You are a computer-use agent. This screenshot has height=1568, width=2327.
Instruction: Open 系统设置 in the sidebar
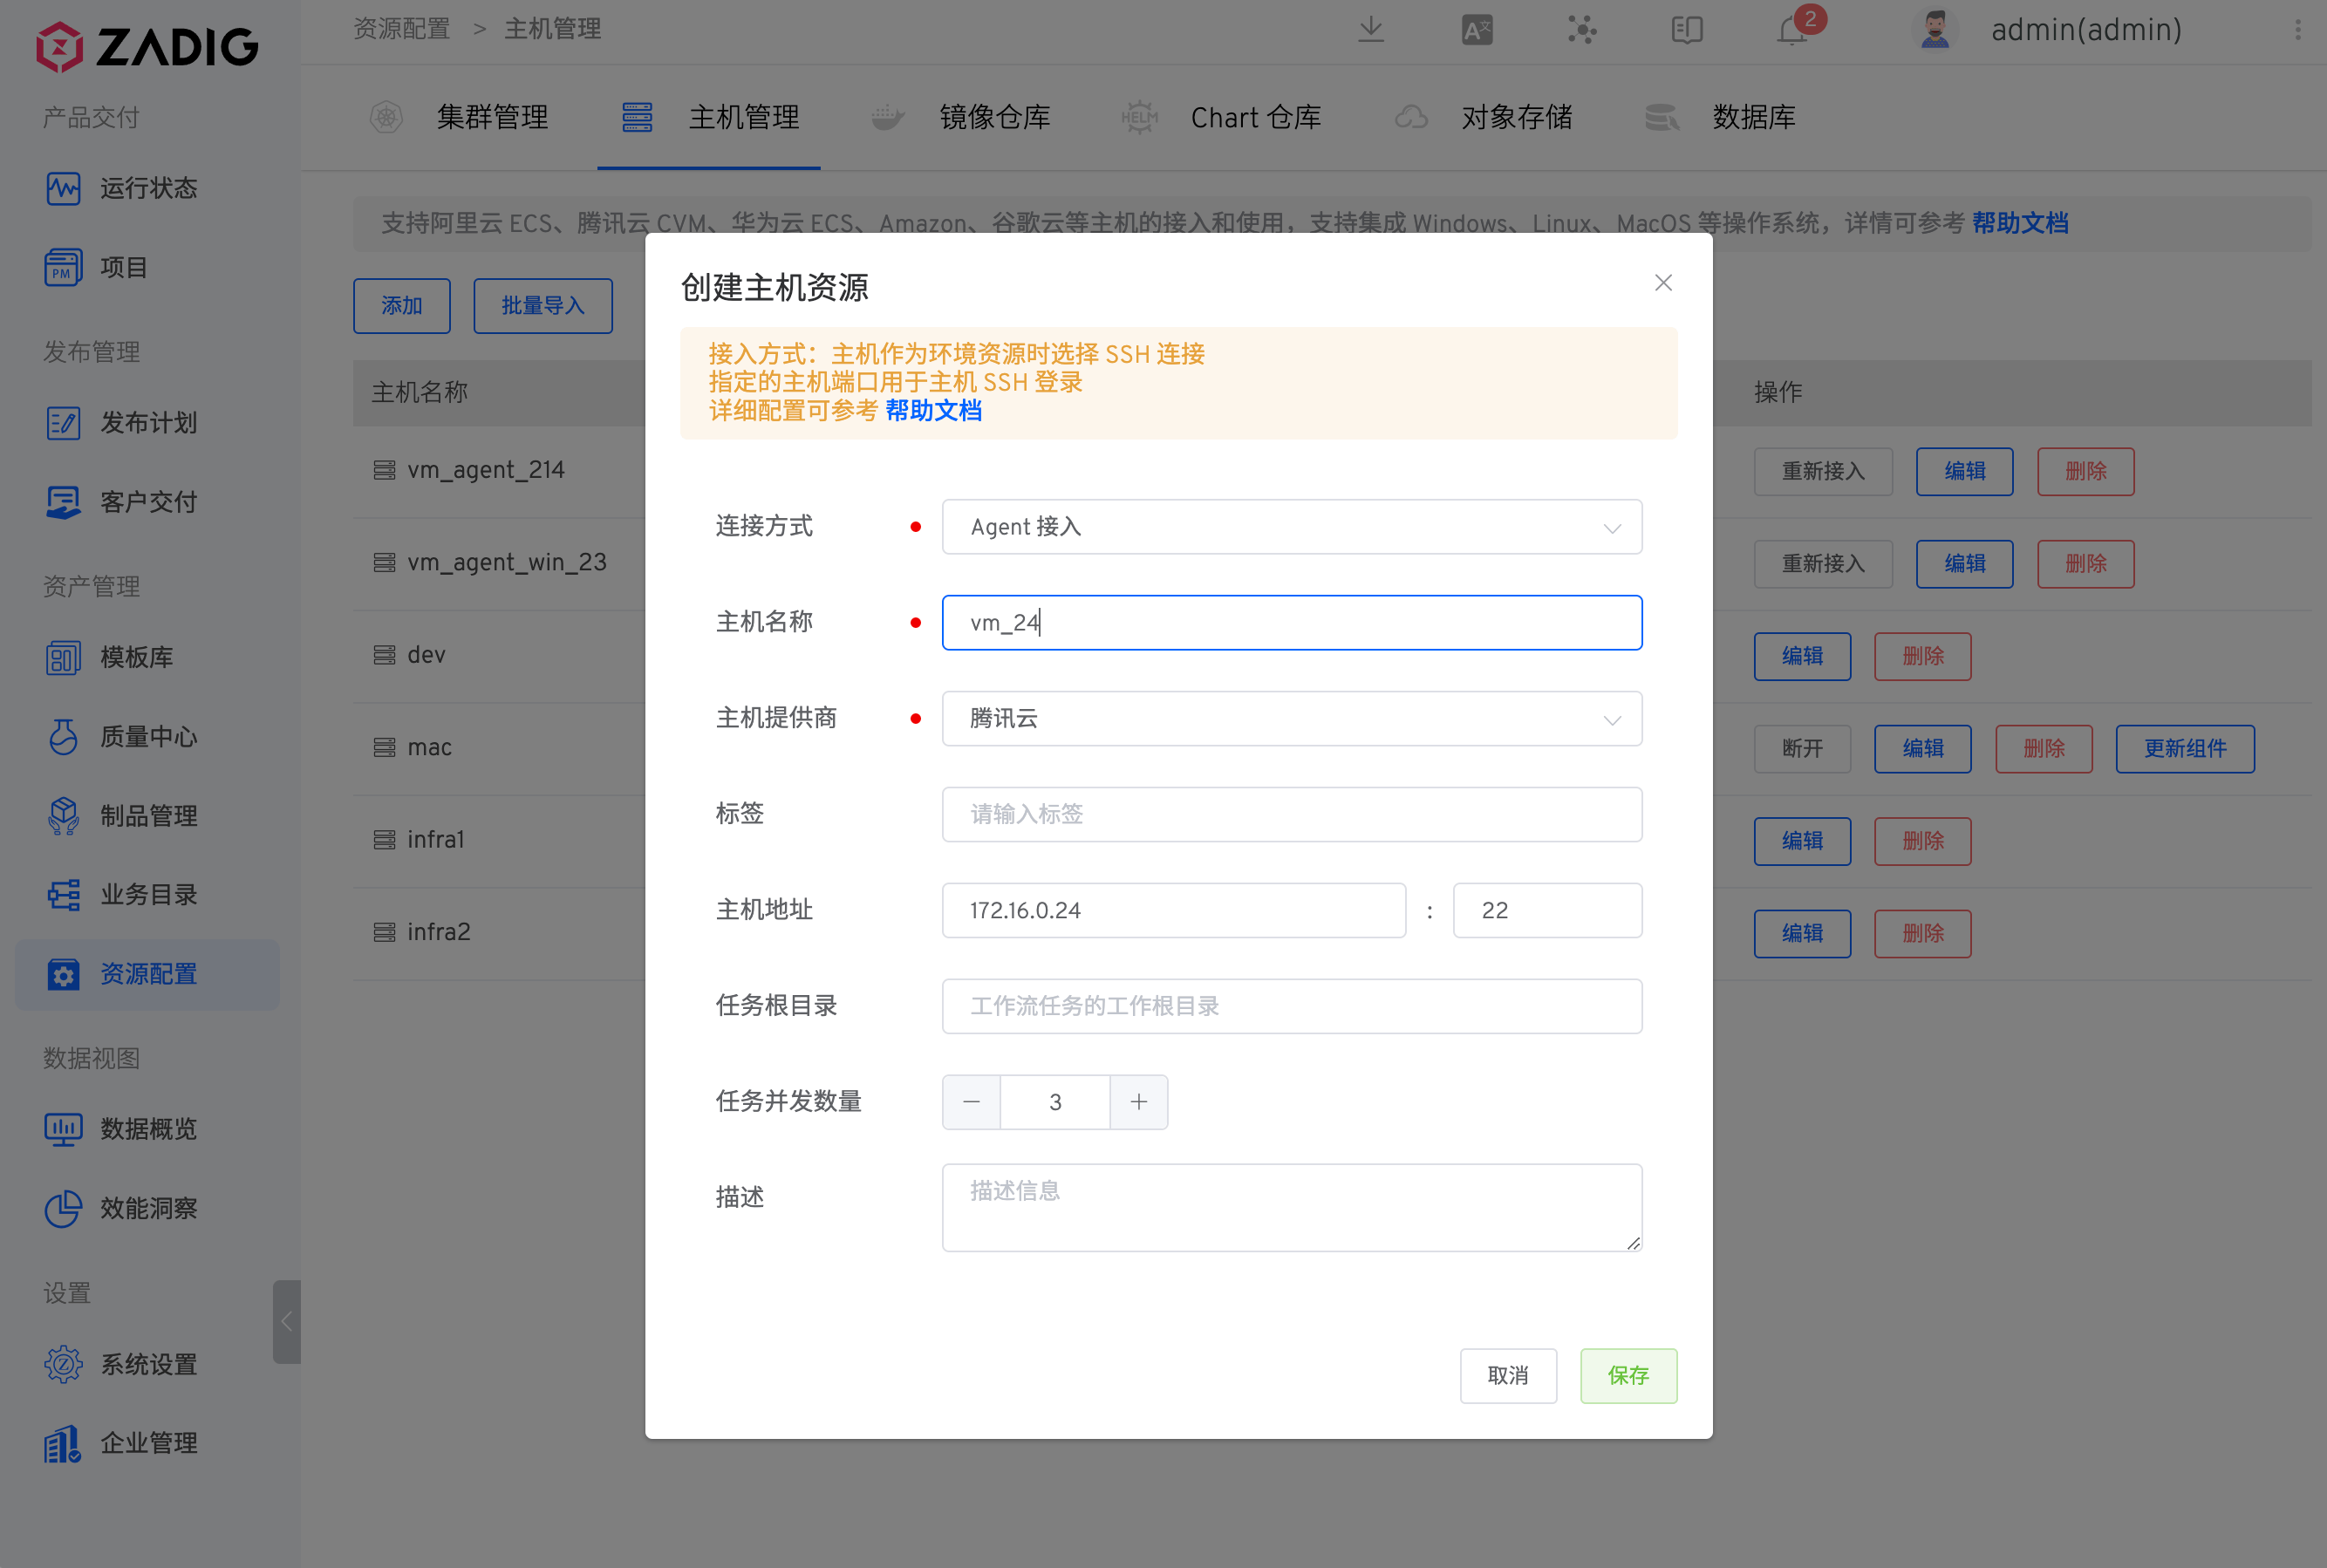(148, 1364)
